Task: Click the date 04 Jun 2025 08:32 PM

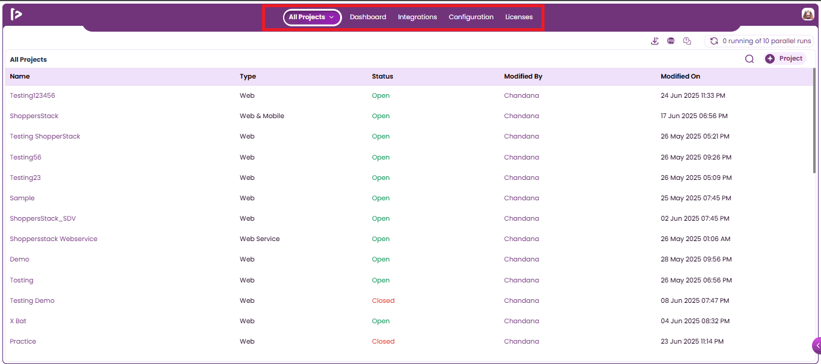Action: (695, 321)
